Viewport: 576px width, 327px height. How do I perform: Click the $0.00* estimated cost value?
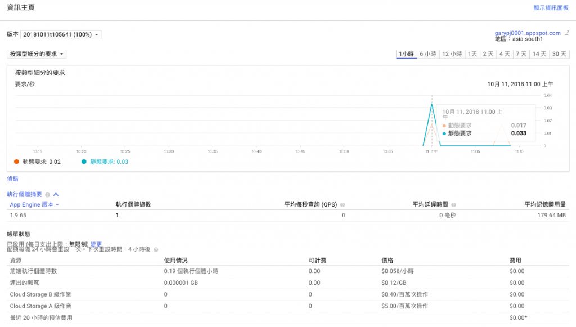(518, 318)
